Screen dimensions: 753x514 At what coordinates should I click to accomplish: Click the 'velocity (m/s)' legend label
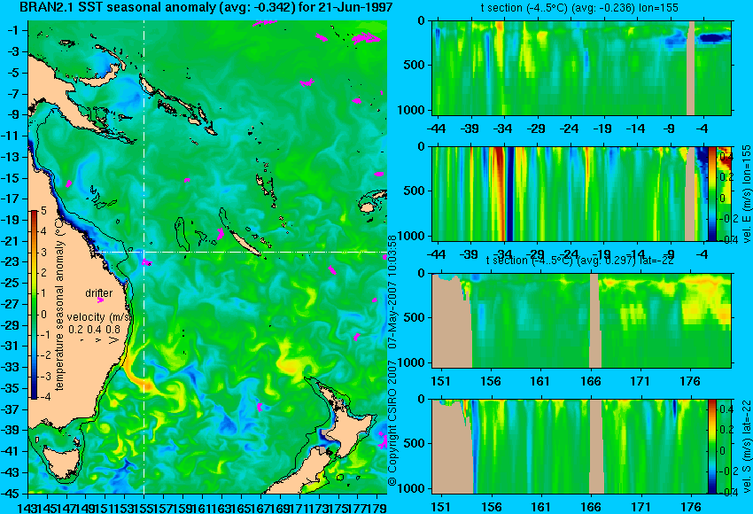point(99,317)
